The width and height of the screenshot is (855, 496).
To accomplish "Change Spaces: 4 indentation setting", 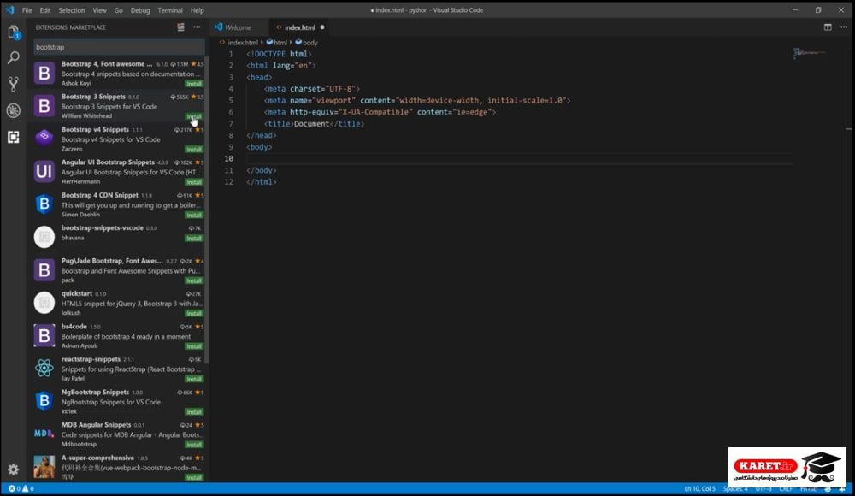I will [735, 488].
